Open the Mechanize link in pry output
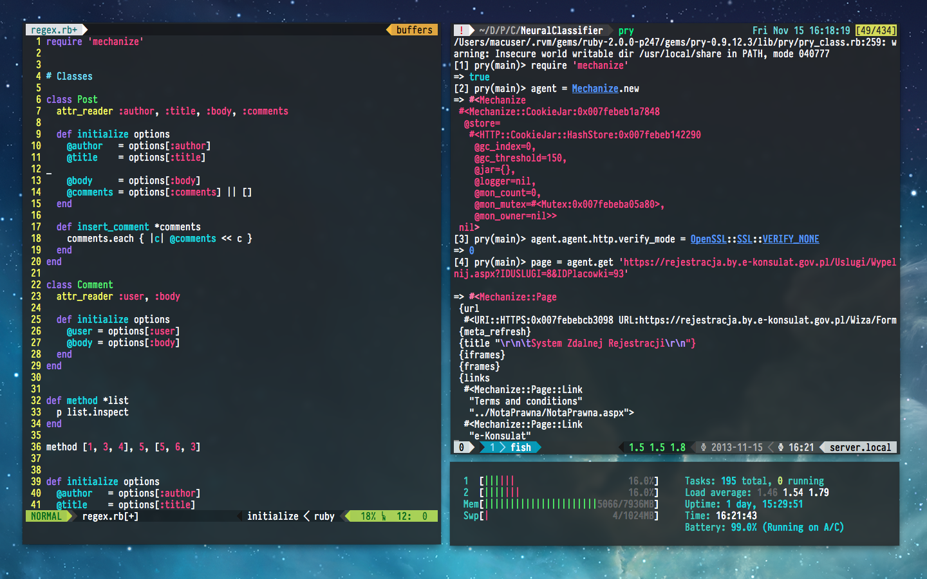Screen dimensions: 927x579 point(595,88)
